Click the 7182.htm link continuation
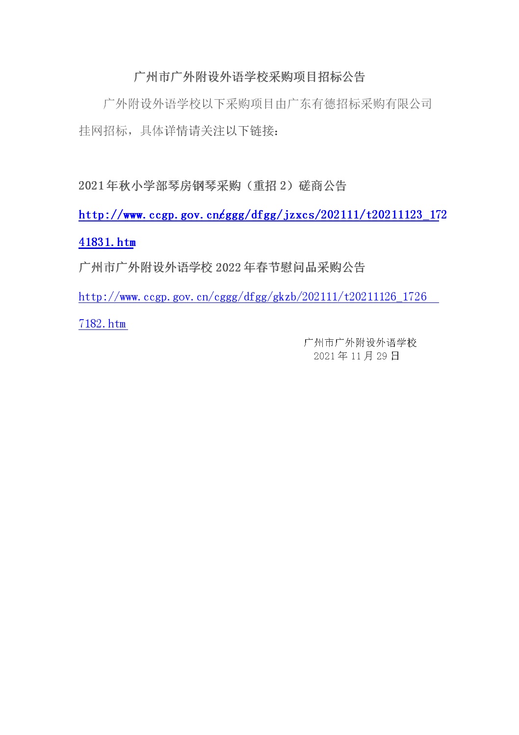The width and height of the screenshot is (519, 735). [x=103, y=324]
